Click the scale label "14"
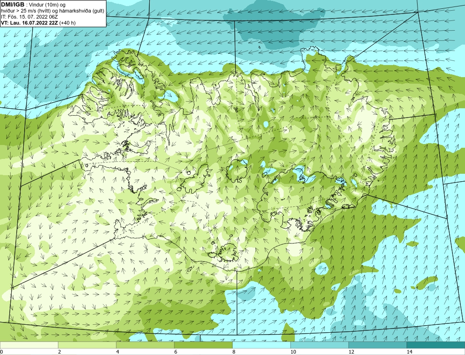 pos(410,352)
